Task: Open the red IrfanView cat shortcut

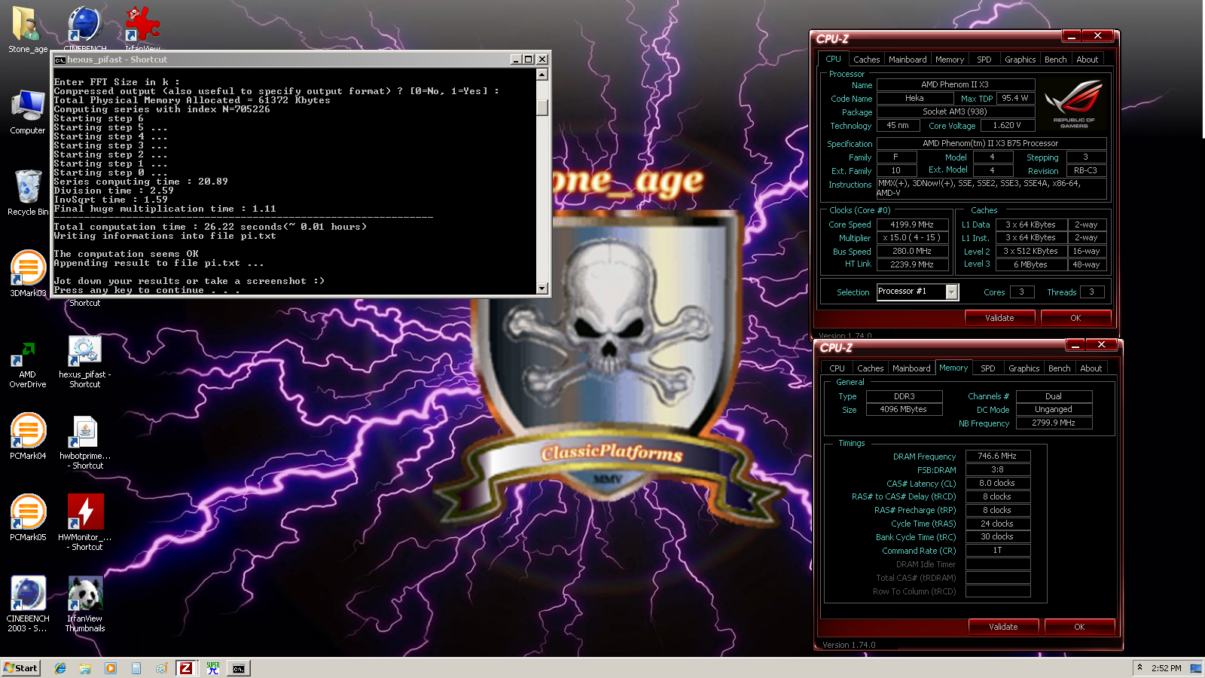Action: click(142, 24)
